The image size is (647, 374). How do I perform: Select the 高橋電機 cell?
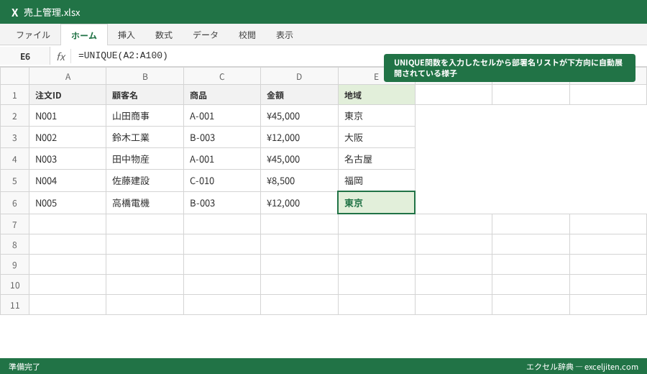tap(144, 203)
